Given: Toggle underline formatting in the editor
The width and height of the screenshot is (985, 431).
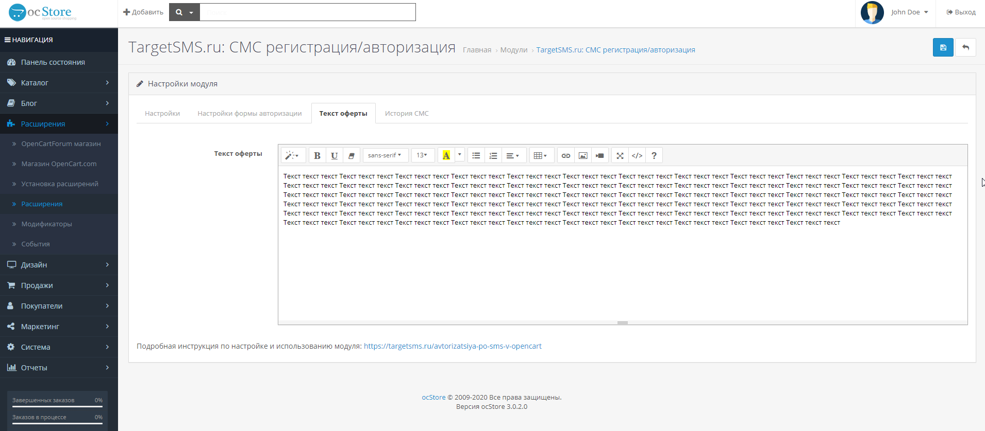Looking at the screenshot, I should [334, 155].
